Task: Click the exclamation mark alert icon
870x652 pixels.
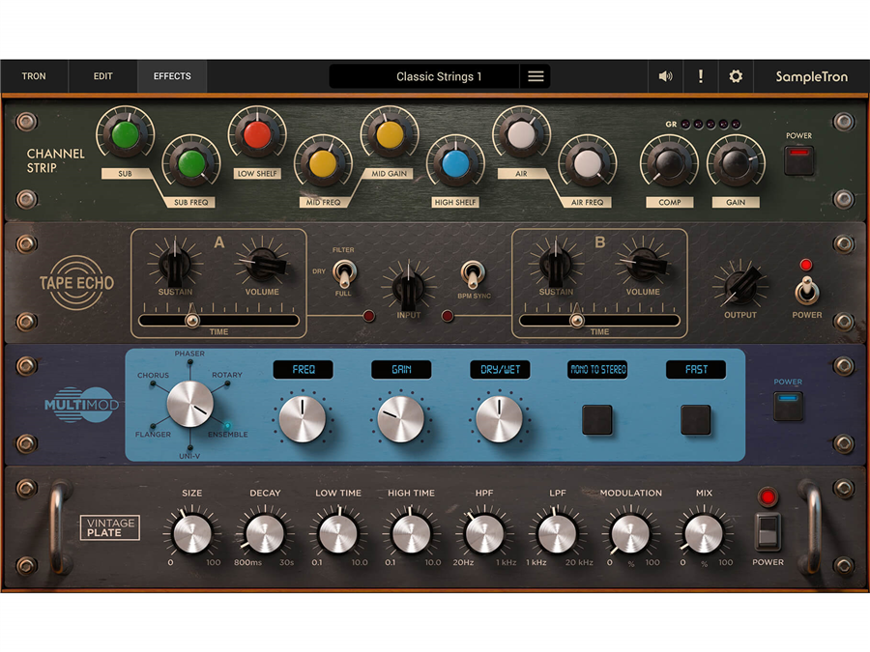Action: click(700, 76)
